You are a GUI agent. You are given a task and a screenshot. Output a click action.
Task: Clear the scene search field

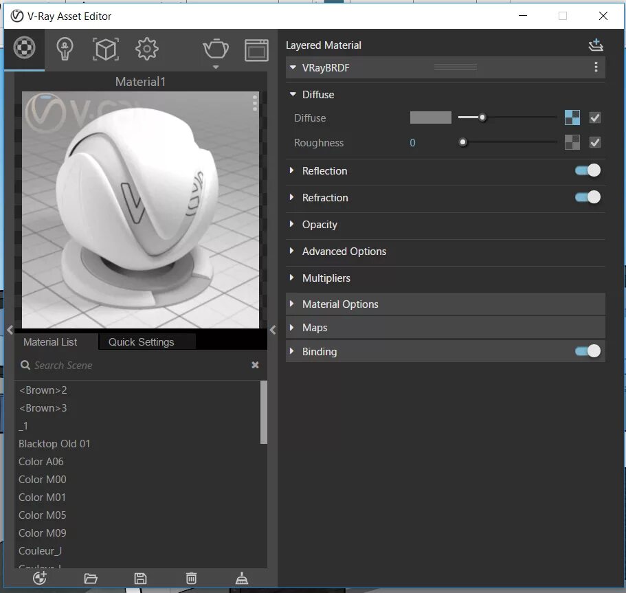(x=255, y=365)
